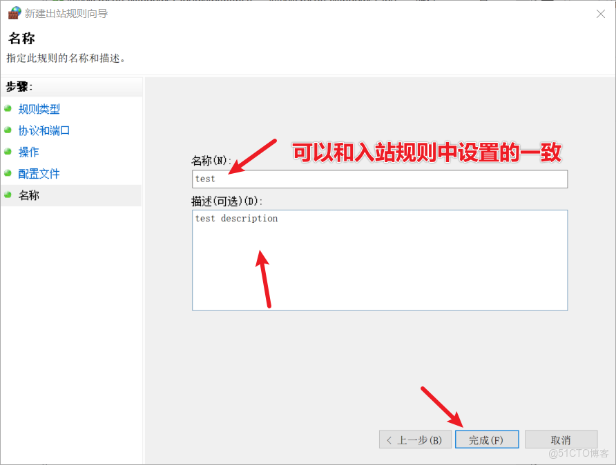616x465 pixels.
Task: Click the 名称(N) input containing test
Action: point(379,179)
